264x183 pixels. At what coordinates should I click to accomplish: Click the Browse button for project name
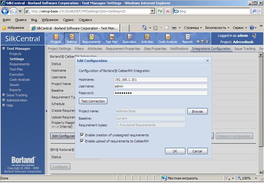point(197,112)
